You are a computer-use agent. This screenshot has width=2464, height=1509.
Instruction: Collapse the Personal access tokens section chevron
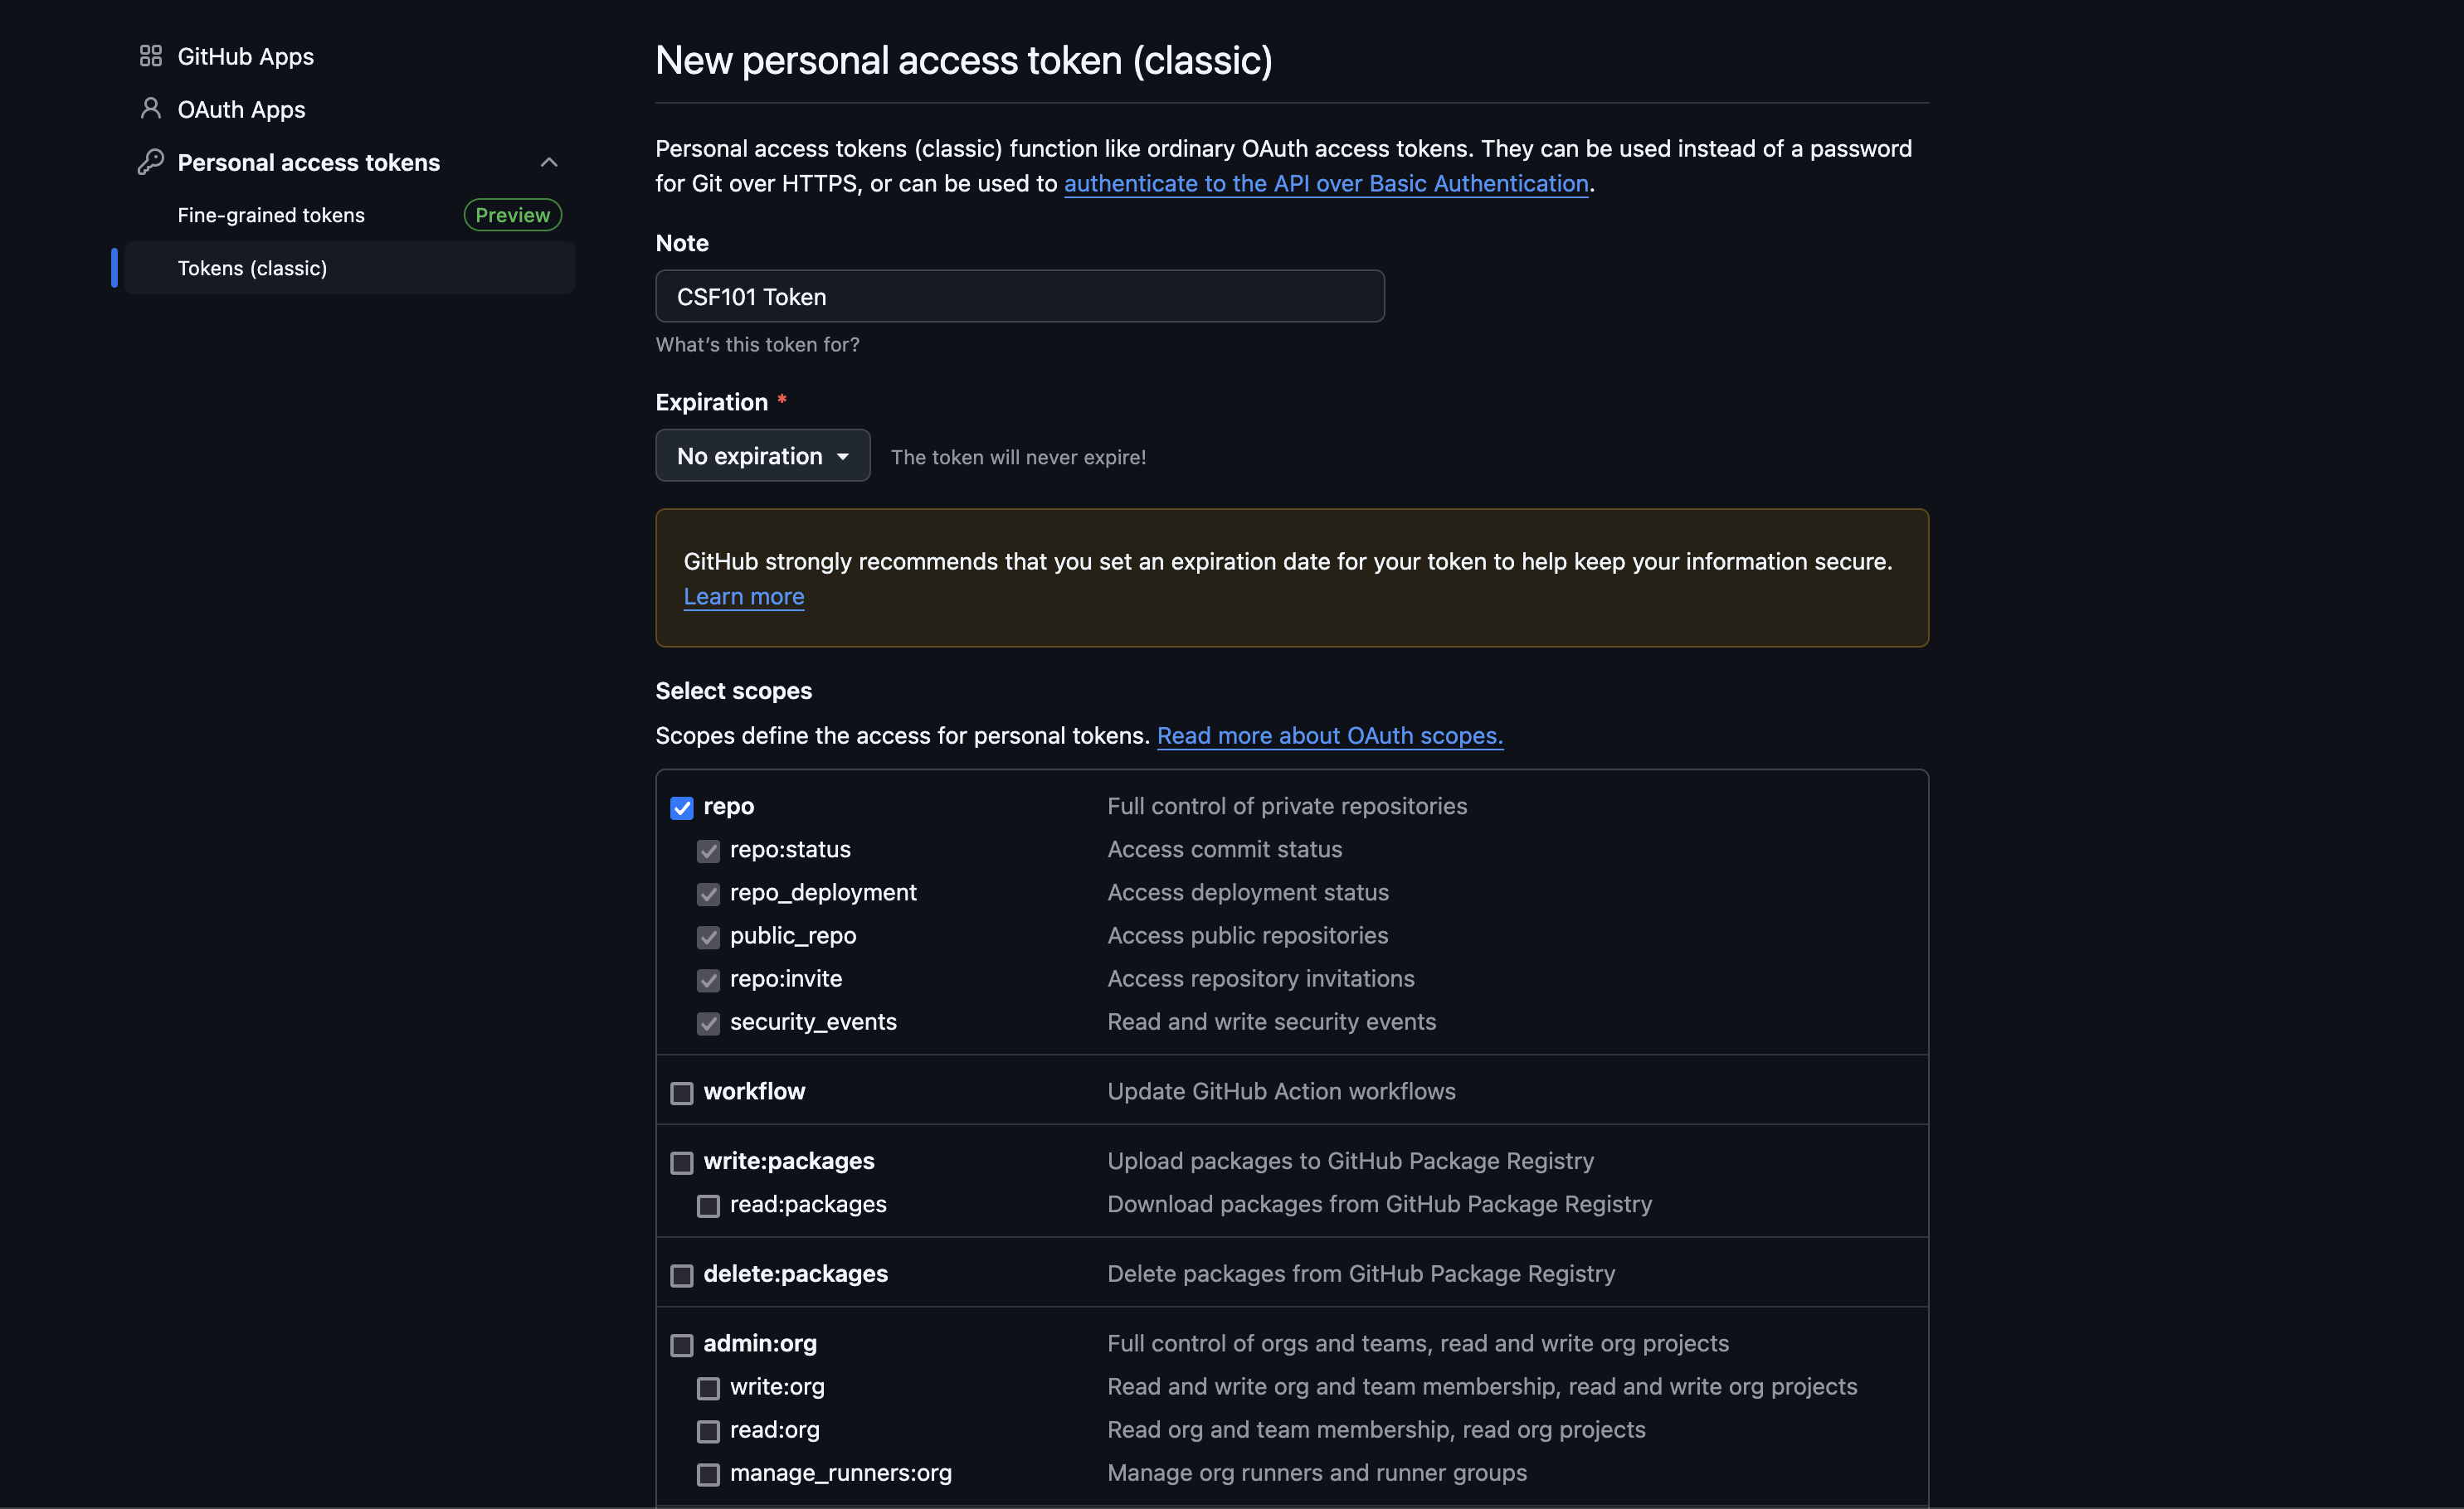(548, 162)
